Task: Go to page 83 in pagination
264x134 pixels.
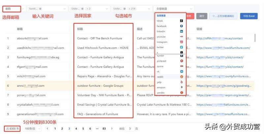Action: tap(104, 128)
